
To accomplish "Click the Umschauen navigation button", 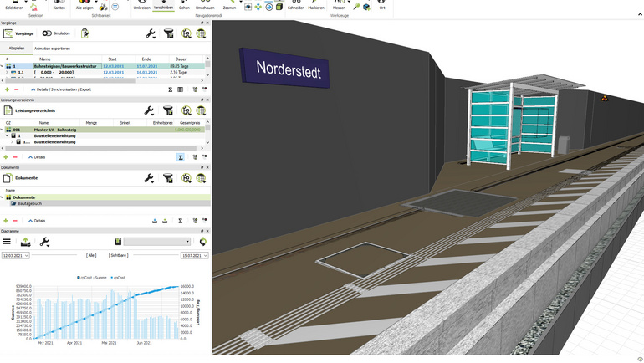I will [x=205, y=5].
